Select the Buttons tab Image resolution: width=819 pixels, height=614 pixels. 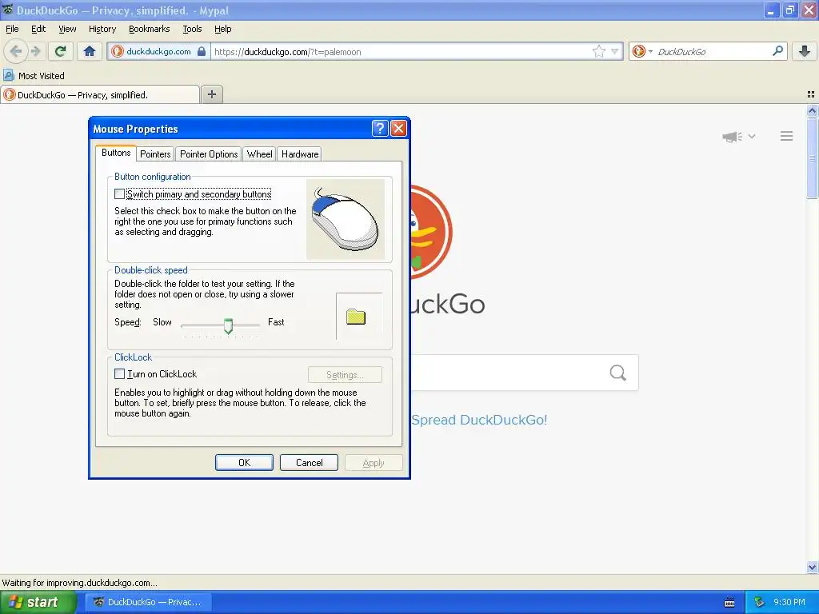(x=116, y=153)
